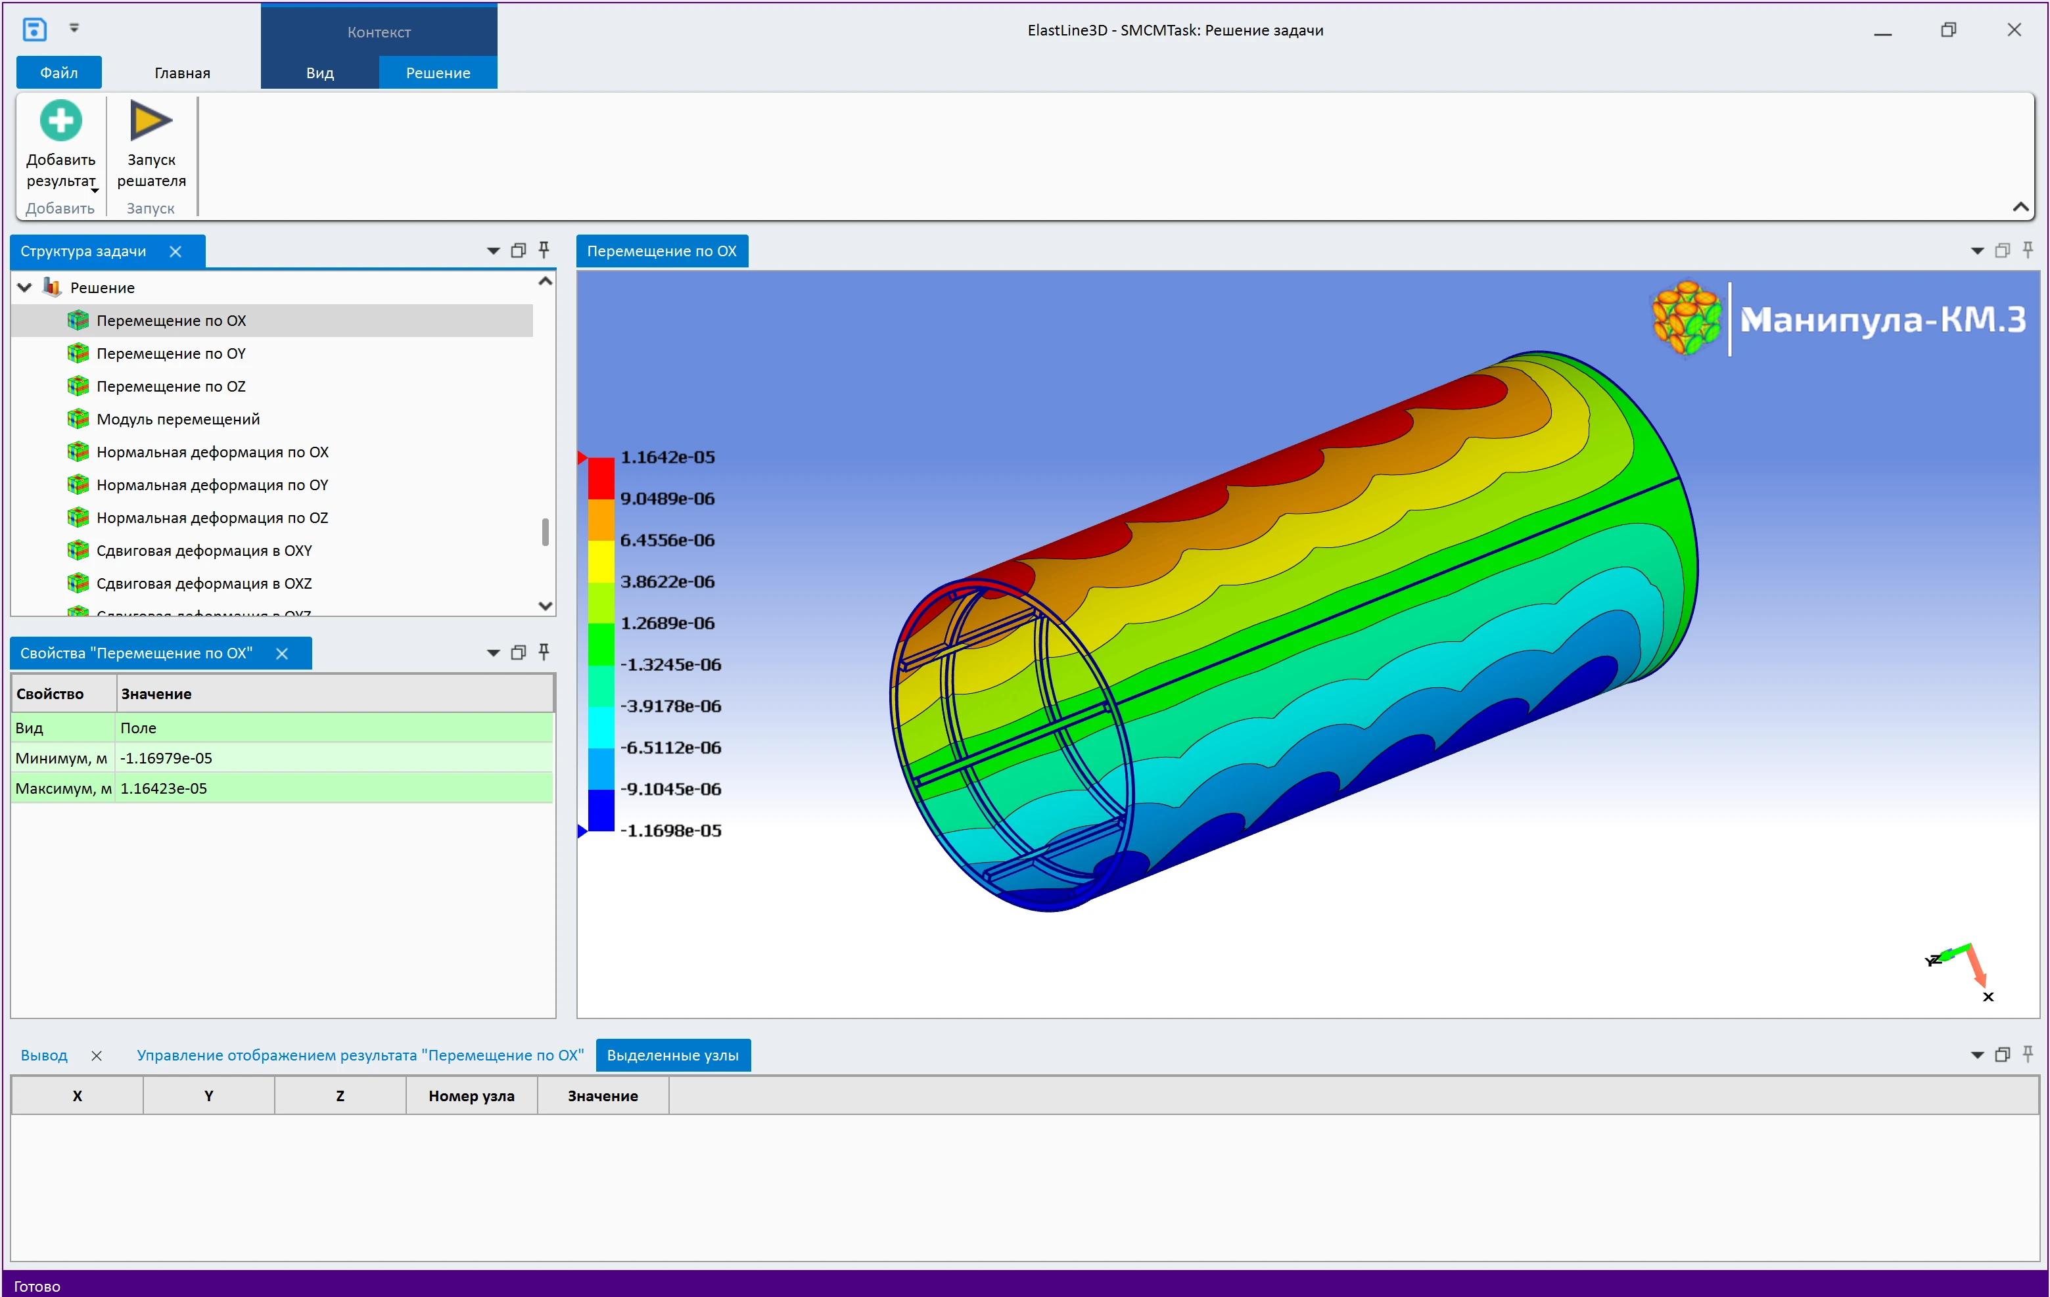Screen dimensions: 2050x1297
Task: Collapse the Решение tree node
Action: (x=25, y=288)
